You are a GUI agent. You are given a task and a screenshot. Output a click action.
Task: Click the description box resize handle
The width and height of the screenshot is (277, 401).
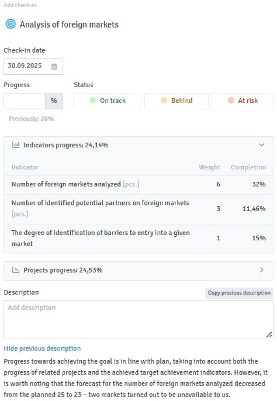pos(269,335)
